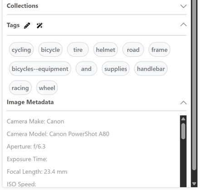Collapse the Image Metadata section
The width and height of the screenshot is (202, 190).
183,103
